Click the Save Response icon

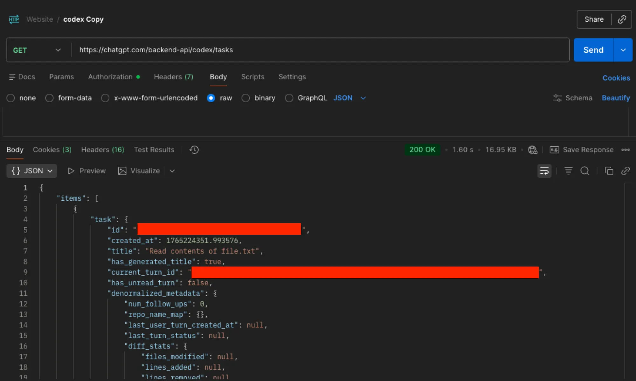point(554,150)
